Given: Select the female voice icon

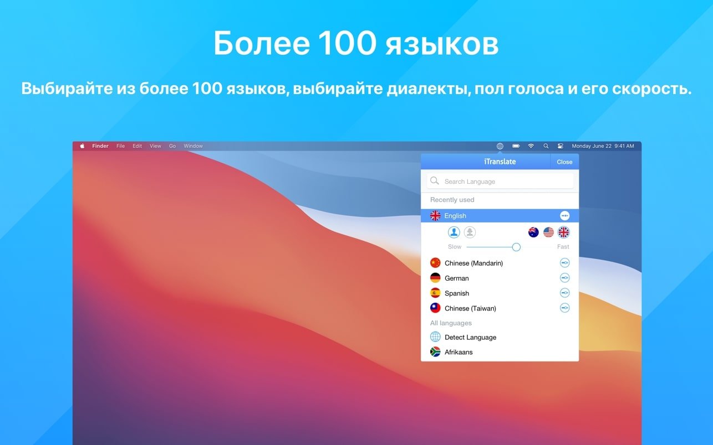Looking at the screenshot, I should [x=470, y=232].
